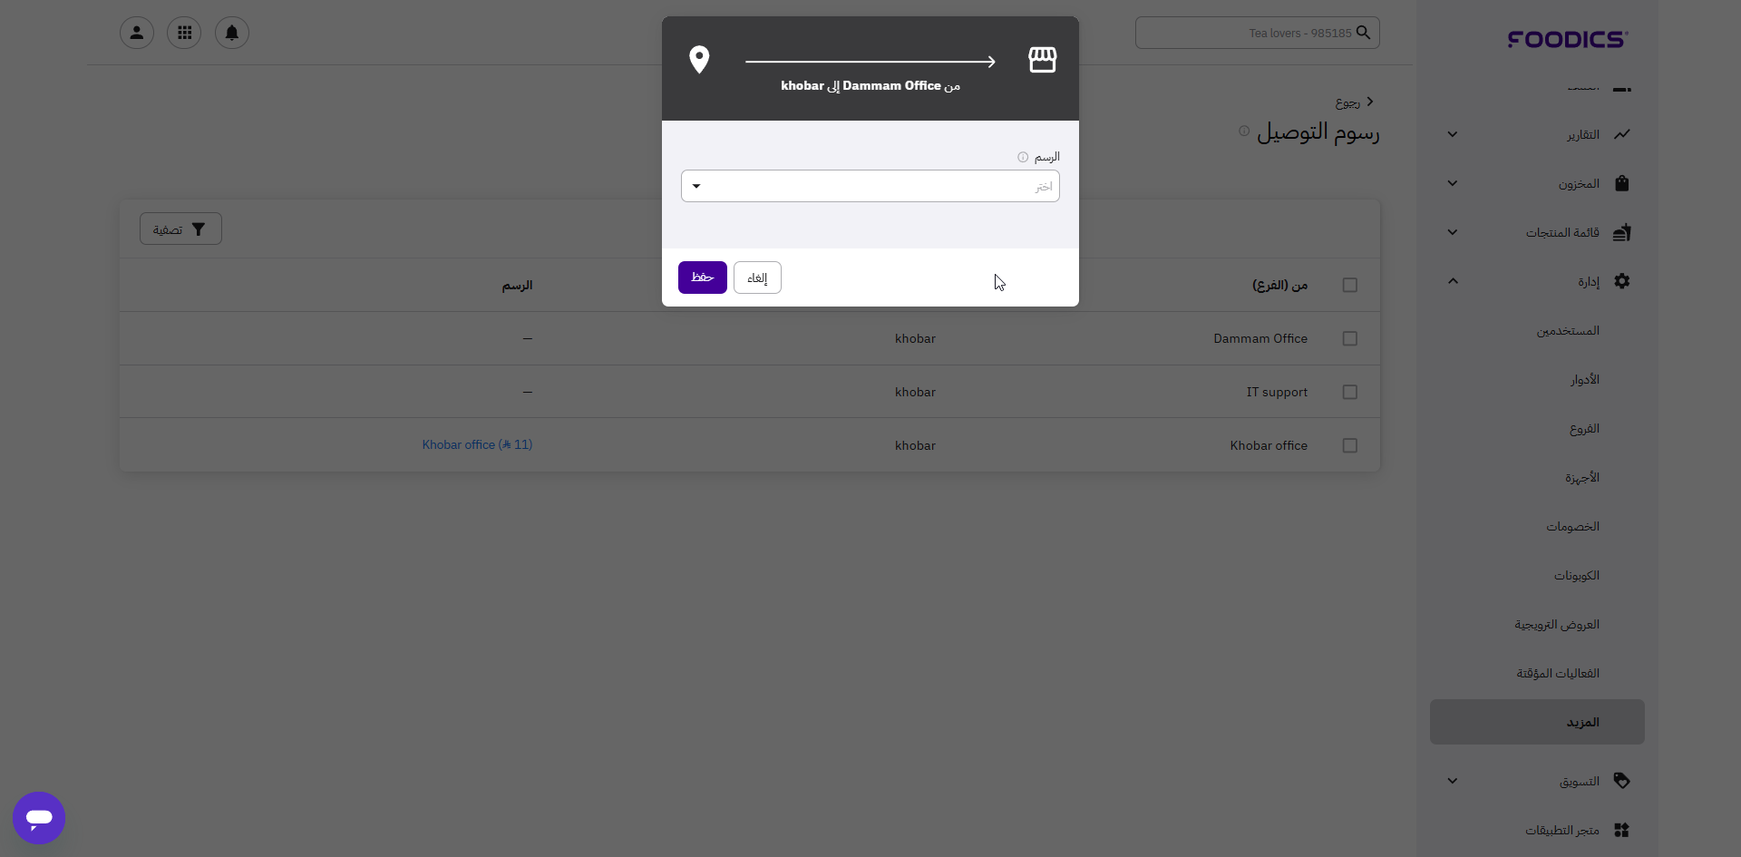Screen dimensions: 1741x857
Task: Click the إلغاء cancel button
Action: pos(757,278)
